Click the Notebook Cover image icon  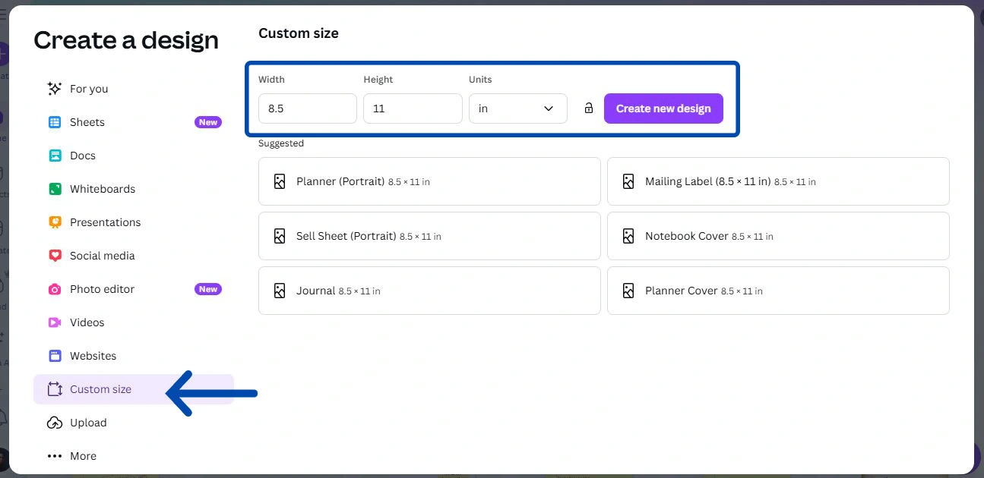(x=628, y=236)
